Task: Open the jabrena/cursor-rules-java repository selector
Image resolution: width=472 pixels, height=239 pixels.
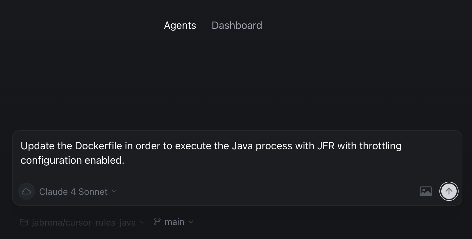Action: point(84,222)
